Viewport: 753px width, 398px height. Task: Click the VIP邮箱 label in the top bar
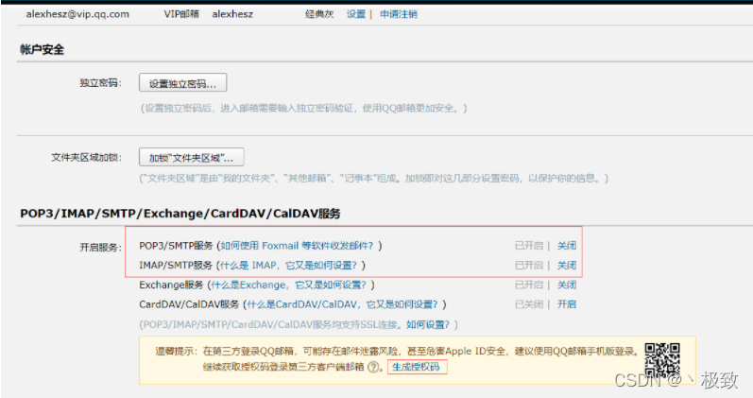(181, 14)
